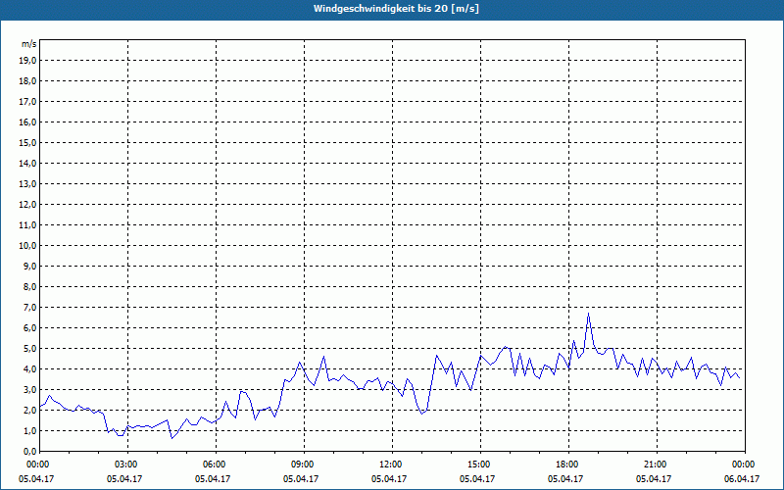The height and width of the screenshot is (490, 784).
Task: Pick the 1,0 y-axis label
Action: pyautogui.click(x=30, y=430)
